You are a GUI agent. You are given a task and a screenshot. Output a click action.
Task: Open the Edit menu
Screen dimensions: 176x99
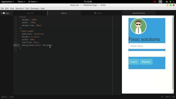(x=7, y=9)
